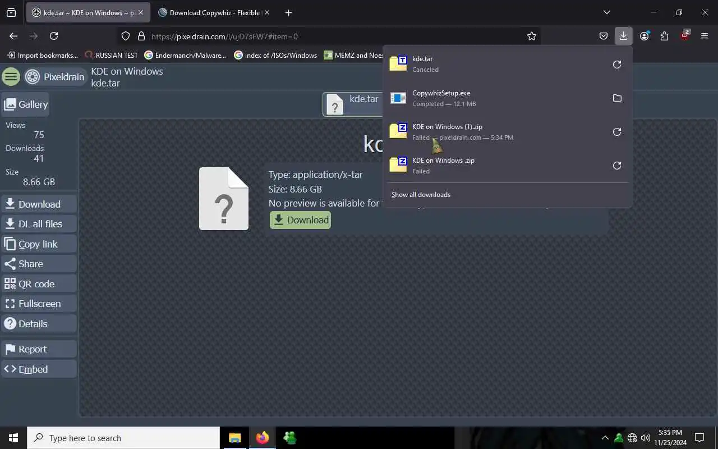Go to the Pixeldrain home logo
This screenshot has height=449, width=718.
55,77
